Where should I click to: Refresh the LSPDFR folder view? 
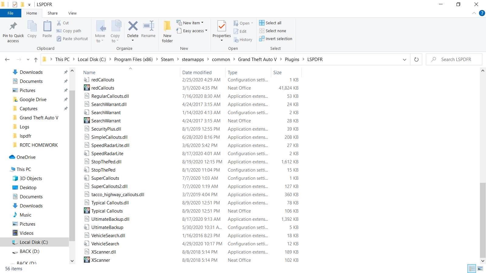tap(416, 60)
